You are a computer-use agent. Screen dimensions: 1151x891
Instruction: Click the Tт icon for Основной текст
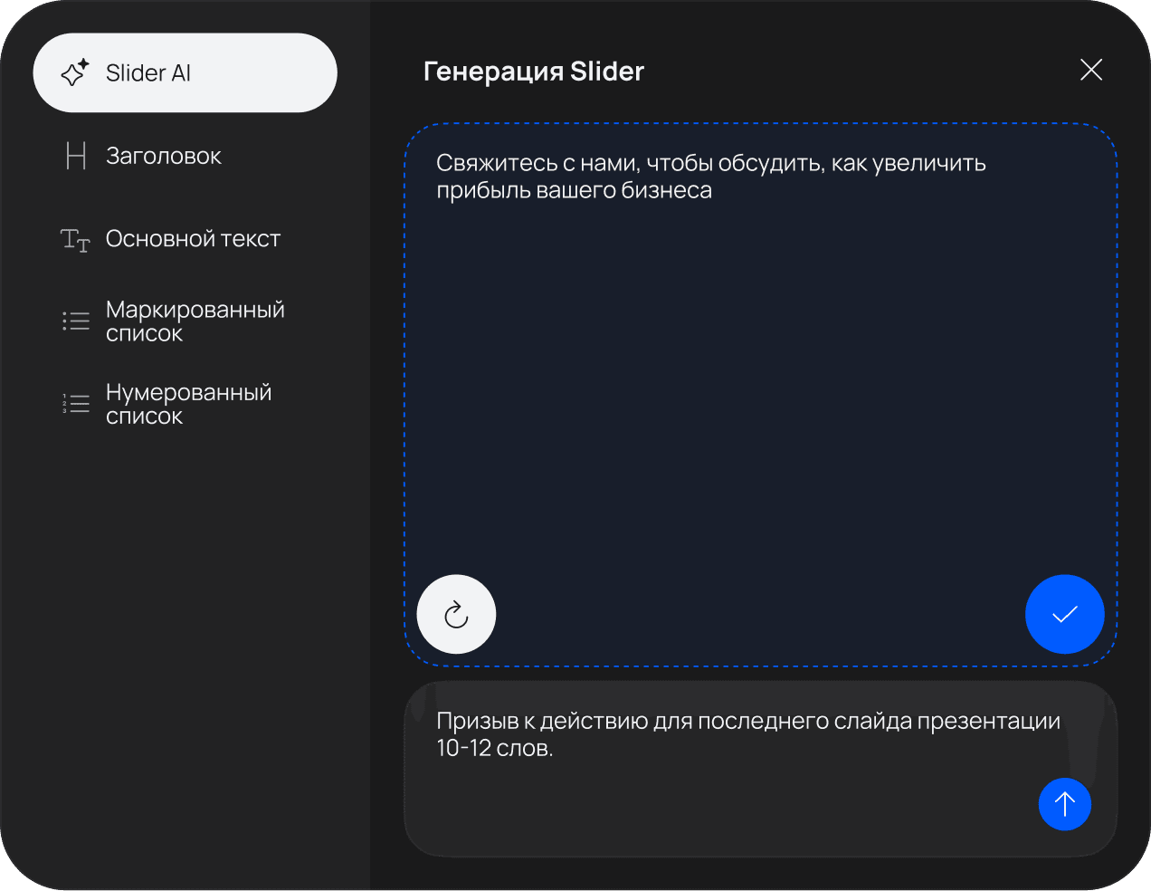click(75, 240)
